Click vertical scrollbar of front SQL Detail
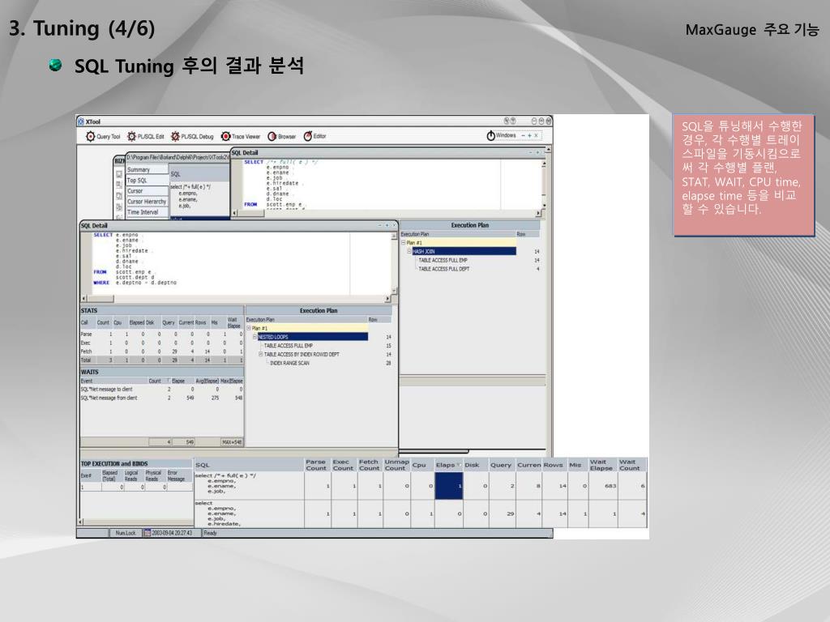 pos(395,263)
